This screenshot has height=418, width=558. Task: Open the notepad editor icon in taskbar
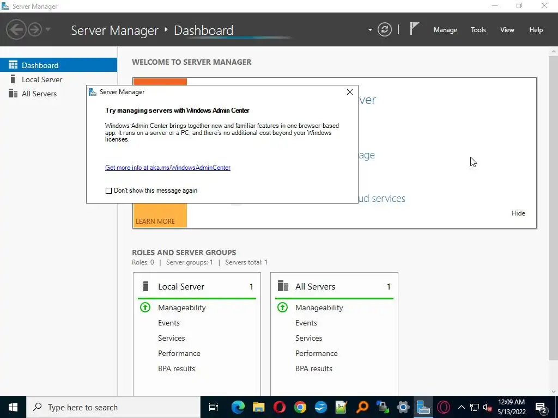click(341, 407)
